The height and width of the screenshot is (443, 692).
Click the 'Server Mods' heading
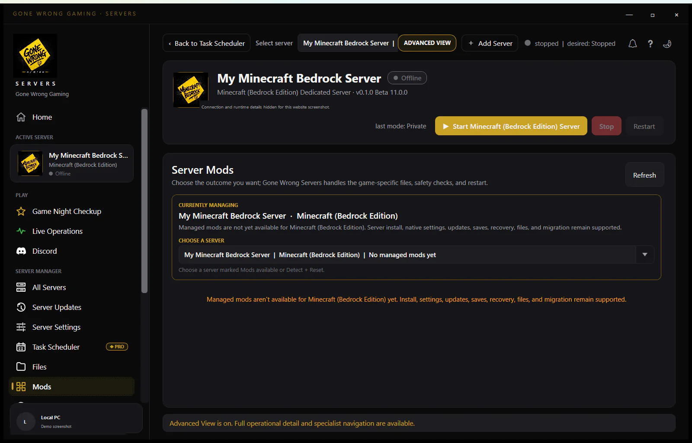202,170
